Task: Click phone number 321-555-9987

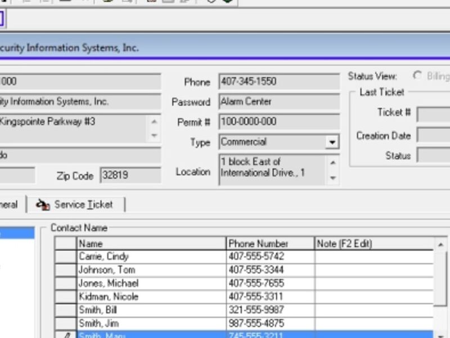Action: pos(271,310)
